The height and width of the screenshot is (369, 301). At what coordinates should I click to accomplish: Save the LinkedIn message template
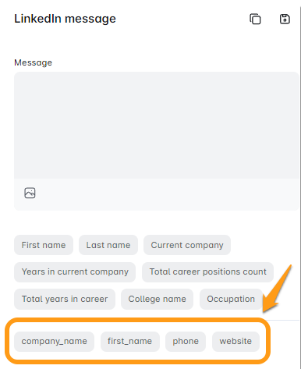(285, 19)
